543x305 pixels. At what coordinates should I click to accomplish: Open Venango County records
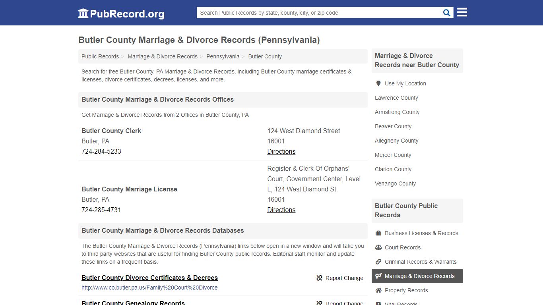click(396, 183)
